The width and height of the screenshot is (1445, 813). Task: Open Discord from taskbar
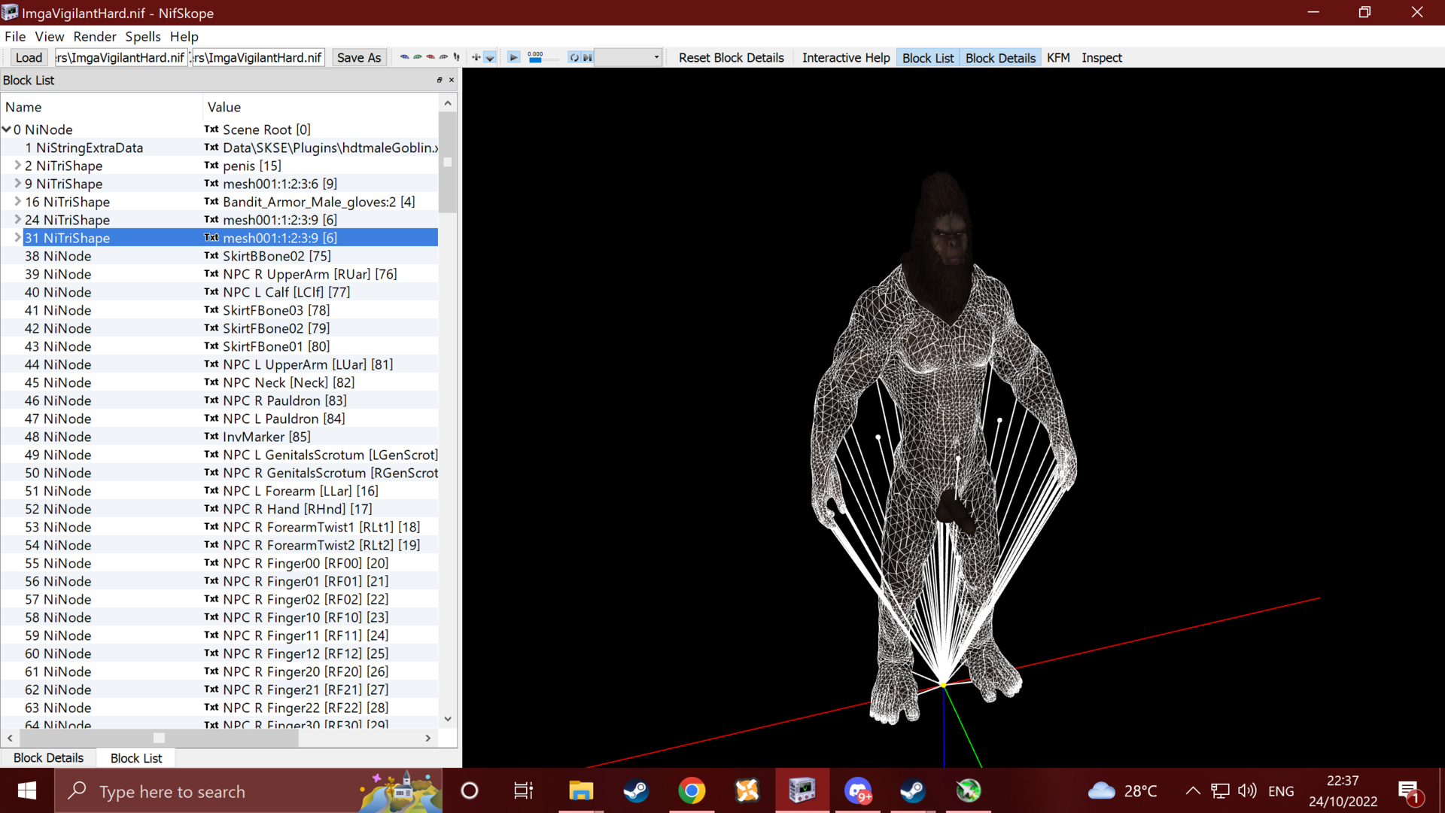[858, 790]
